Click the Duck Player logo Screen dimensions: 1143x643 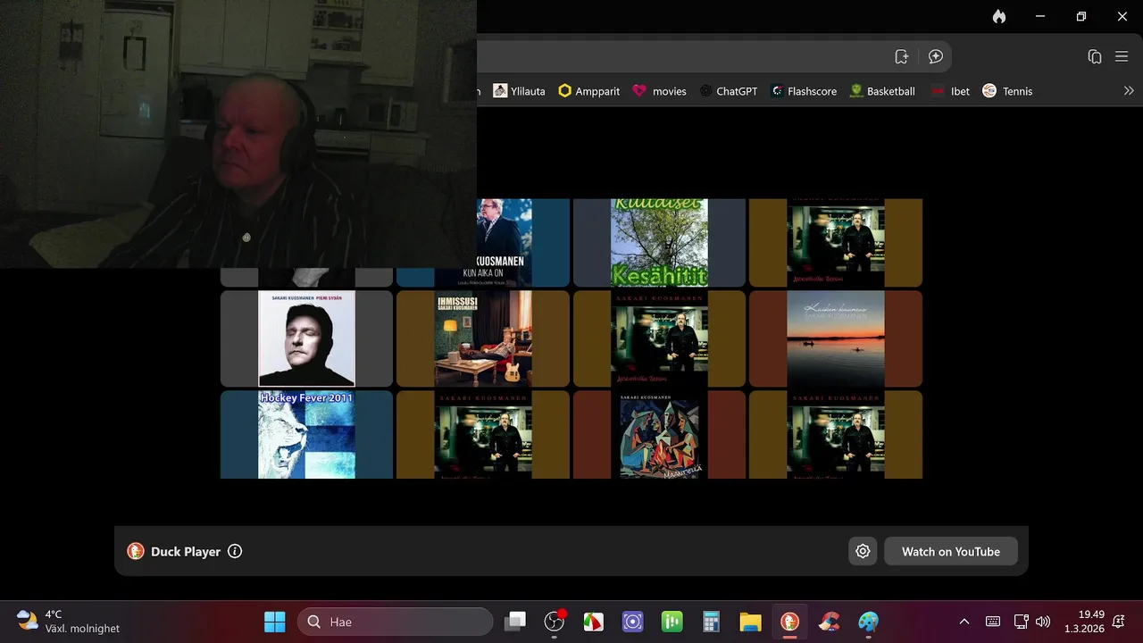tap(136, 551)
